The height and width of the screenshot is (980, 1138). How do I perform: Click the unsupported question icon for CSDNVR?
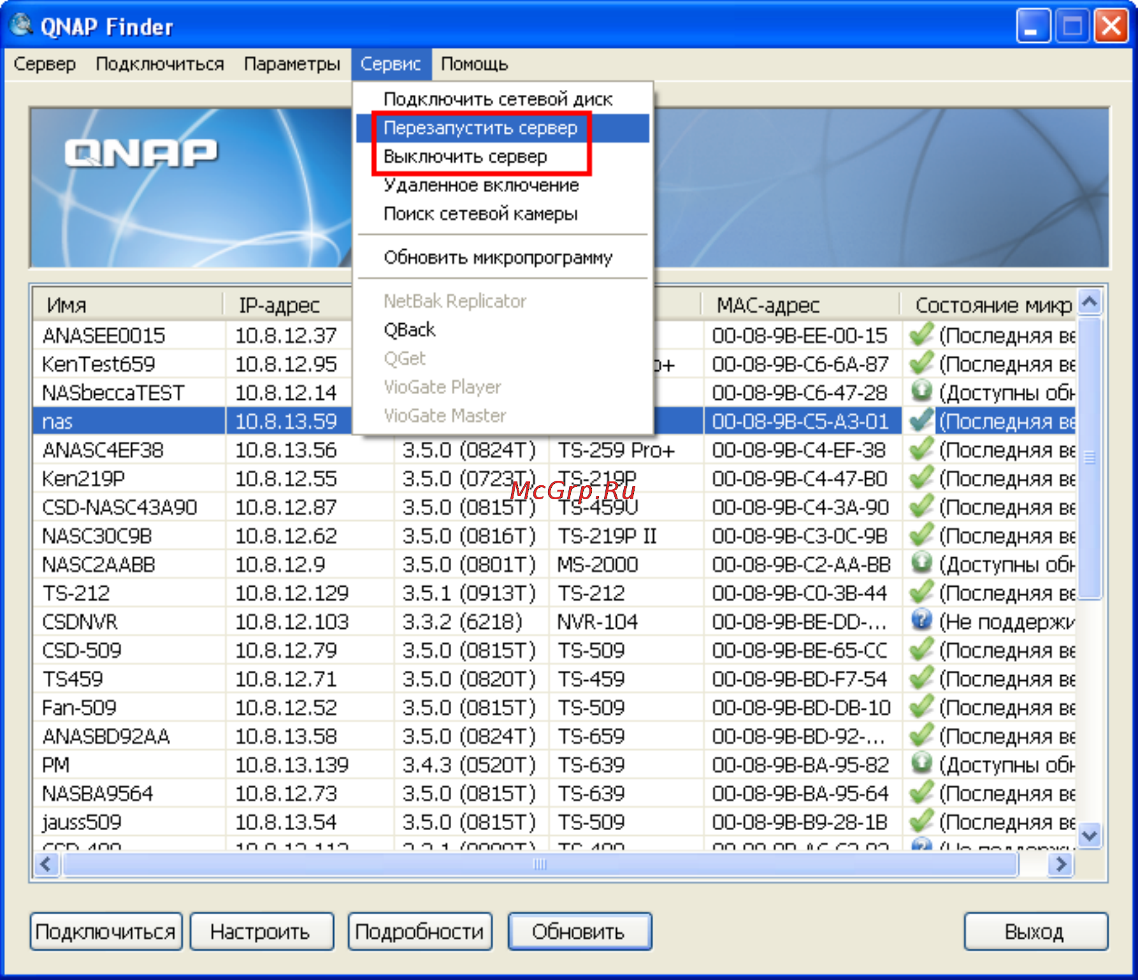pyautogui.click(x=921, y=620)
